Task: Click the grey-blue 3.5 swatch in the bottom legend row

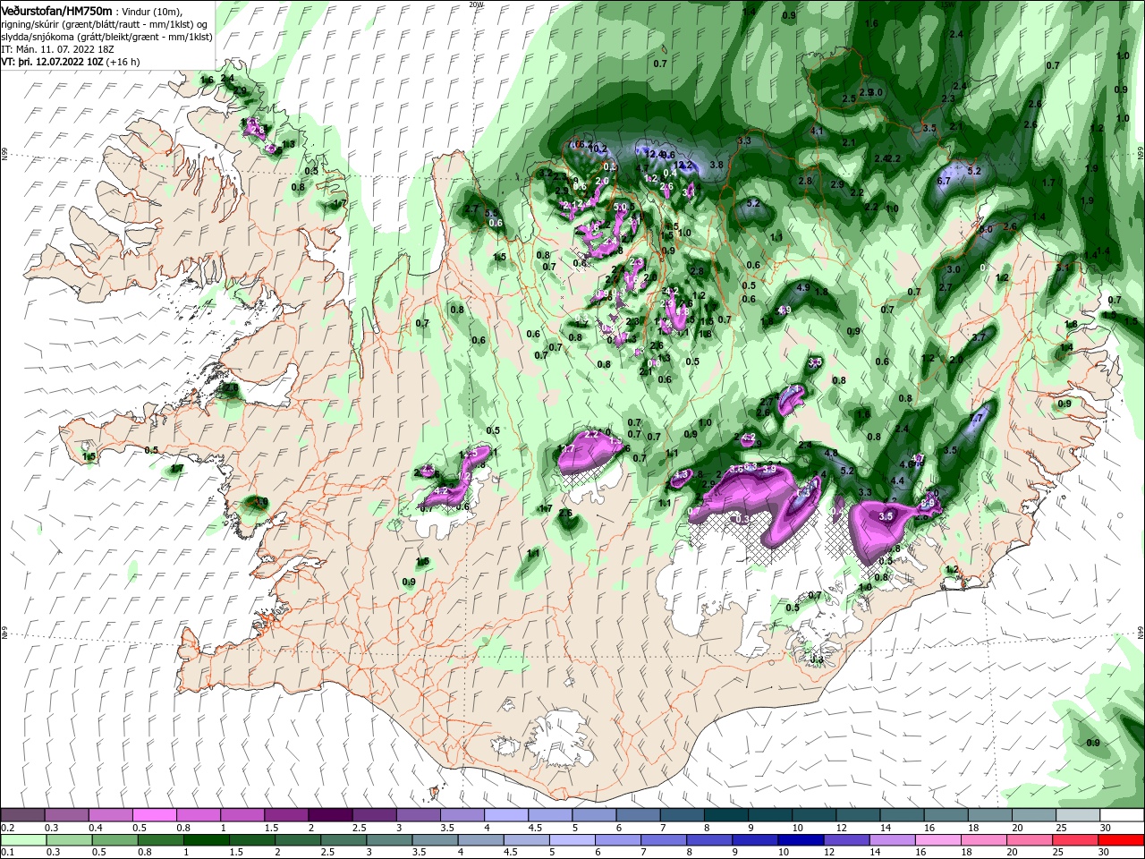Action: tap(435, 840)
